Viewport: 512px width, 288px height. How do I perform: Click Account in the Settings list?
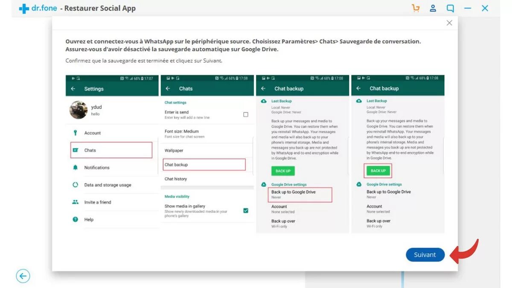(x=93, y=133)
